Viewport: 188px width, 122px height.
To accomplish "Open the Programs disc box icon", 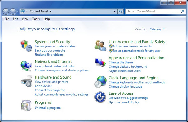I will (x=26, y=106).
